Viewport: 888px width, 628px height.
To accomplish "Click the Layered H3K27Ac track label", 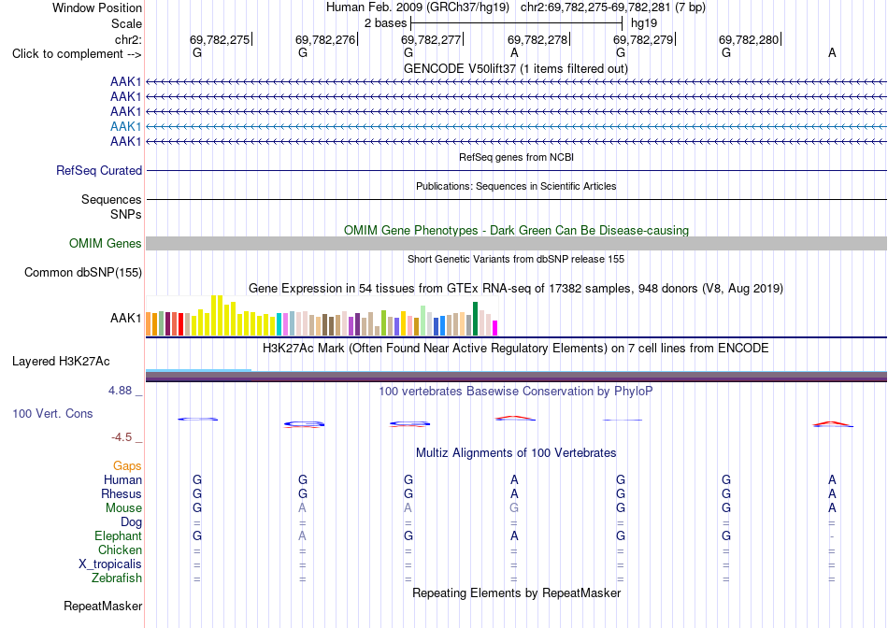I will pyautogui.click(x=61, y=362).
